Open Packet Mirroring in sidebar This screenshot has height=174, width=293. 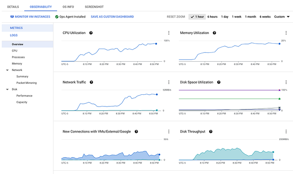28,83
